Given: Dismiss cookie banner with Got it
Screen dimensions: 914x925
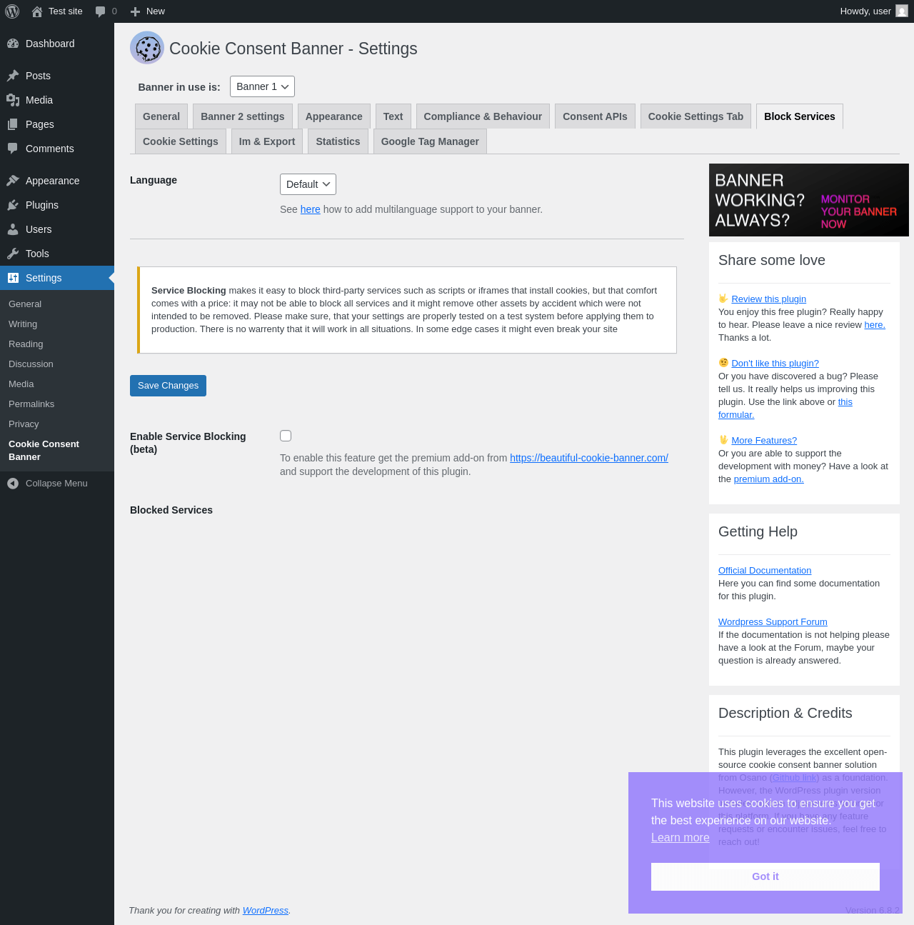Looking at the screenshot, I should 765,876.
